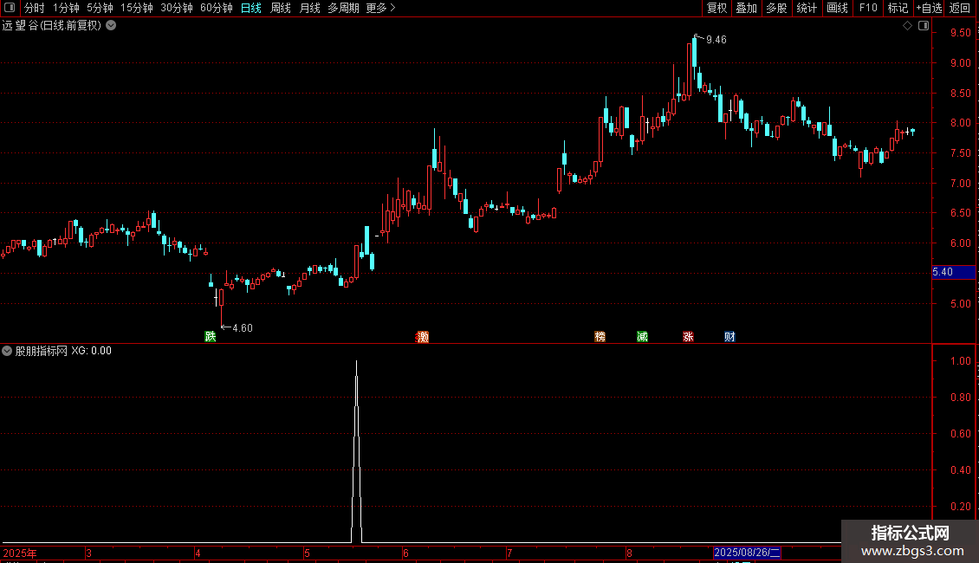Open the blue 财 event marker

click(x=729, y=336)
